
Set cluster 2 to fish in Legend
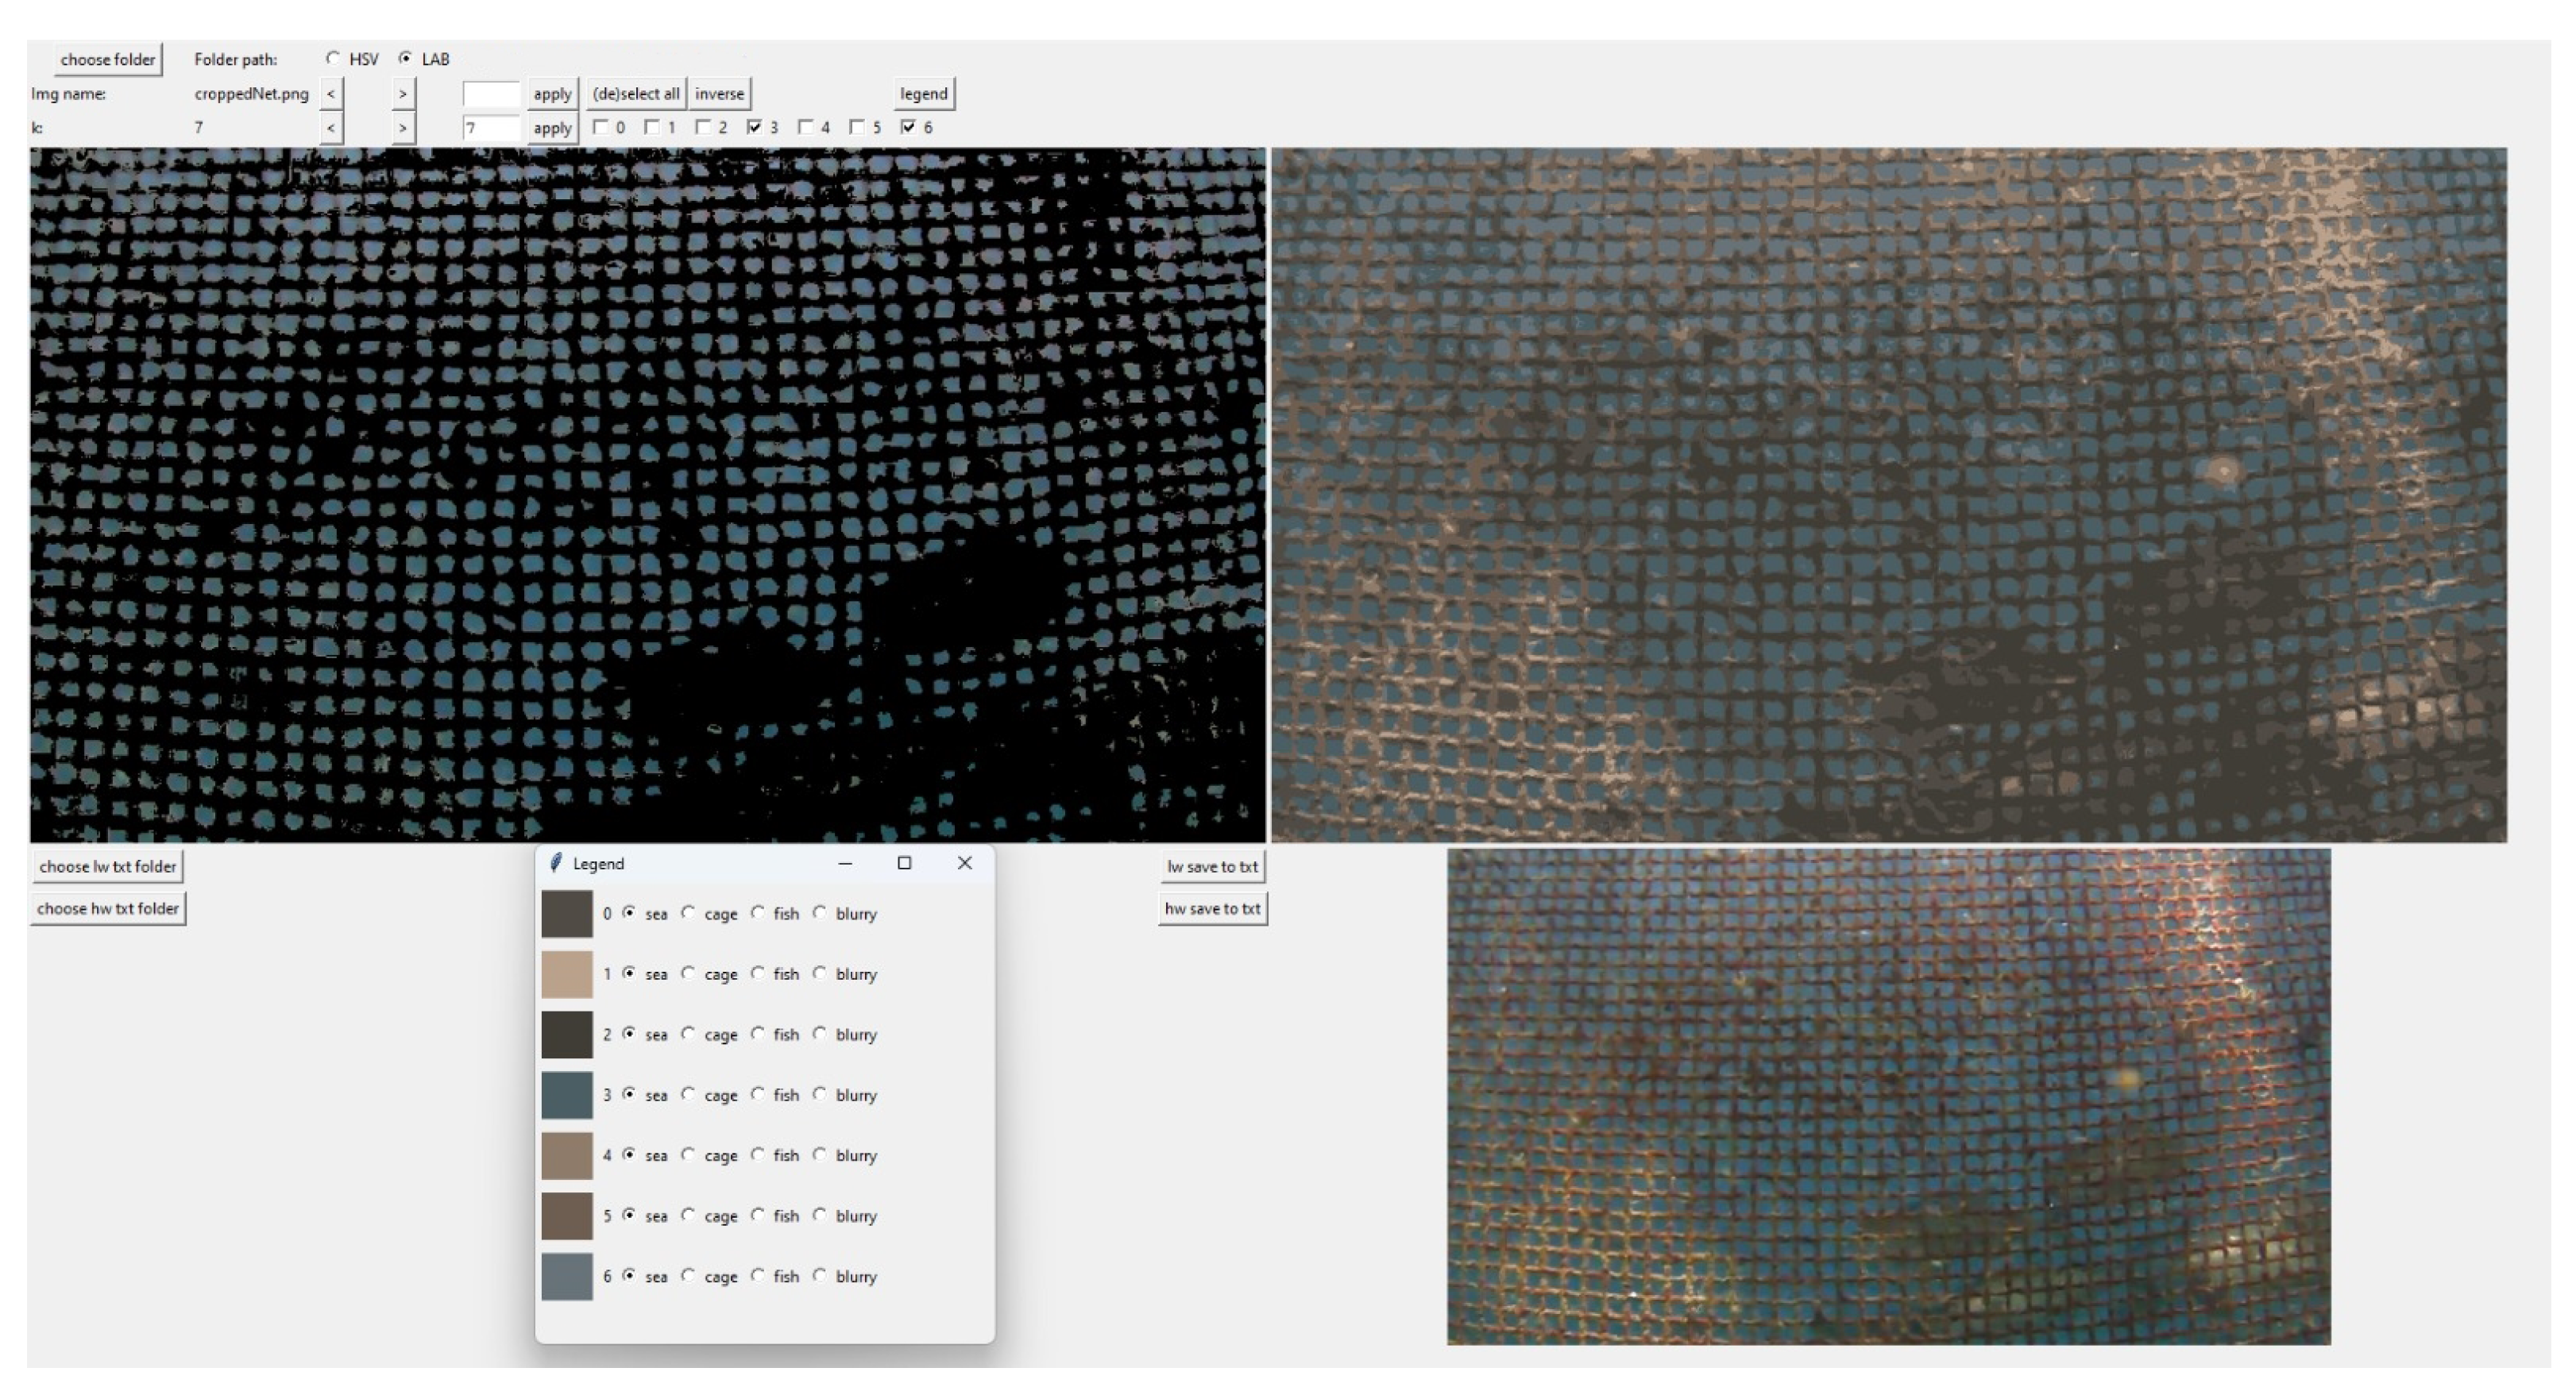(758, 1035)
